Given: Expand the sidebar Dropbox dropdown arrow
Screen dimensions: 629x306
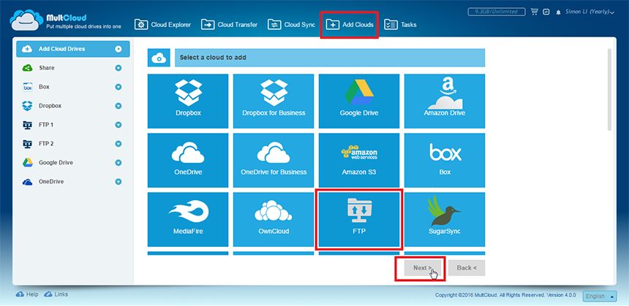Looking at the screenshot, I should 118,106.
